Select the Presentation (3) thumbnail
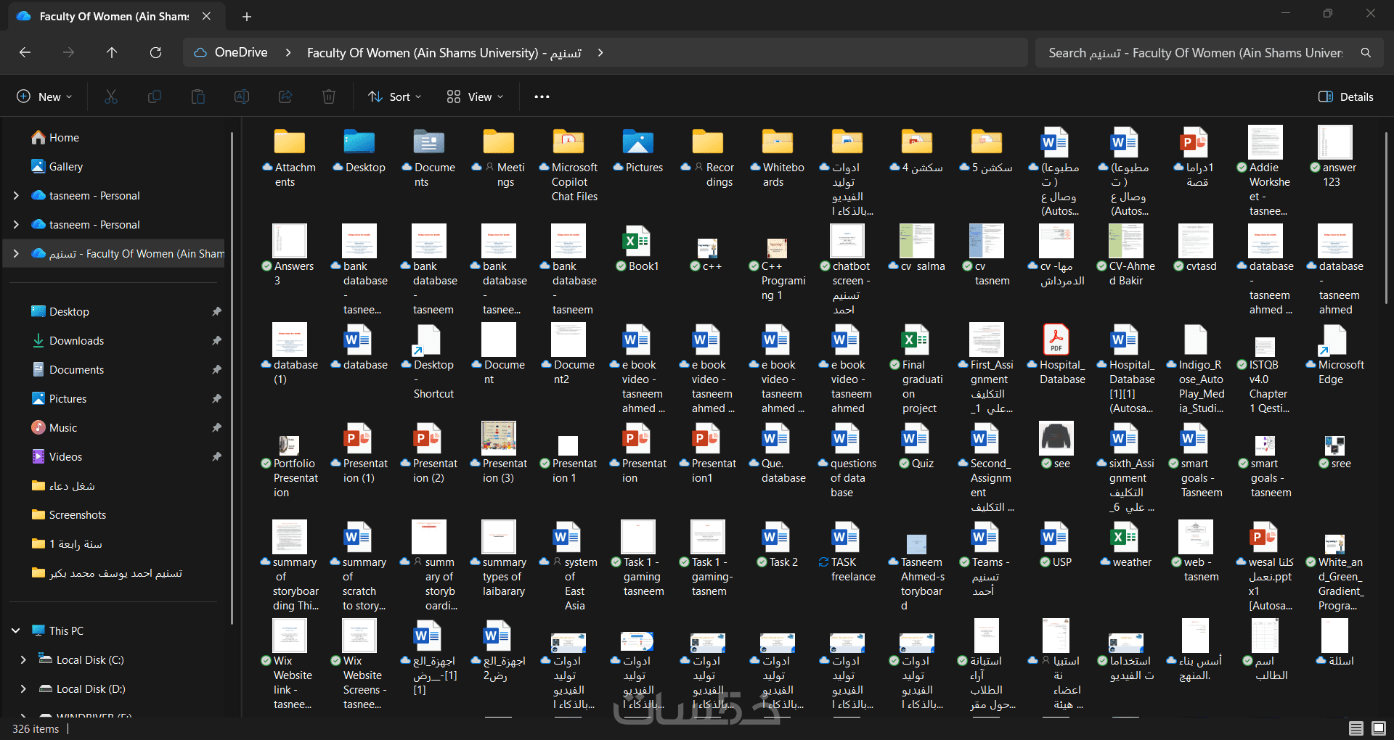The image size is (1394, 740). pos(499,438)
